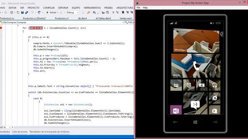Click the increase indent toolbar icon
Screen dimensions: 248x139
(107, 12)
